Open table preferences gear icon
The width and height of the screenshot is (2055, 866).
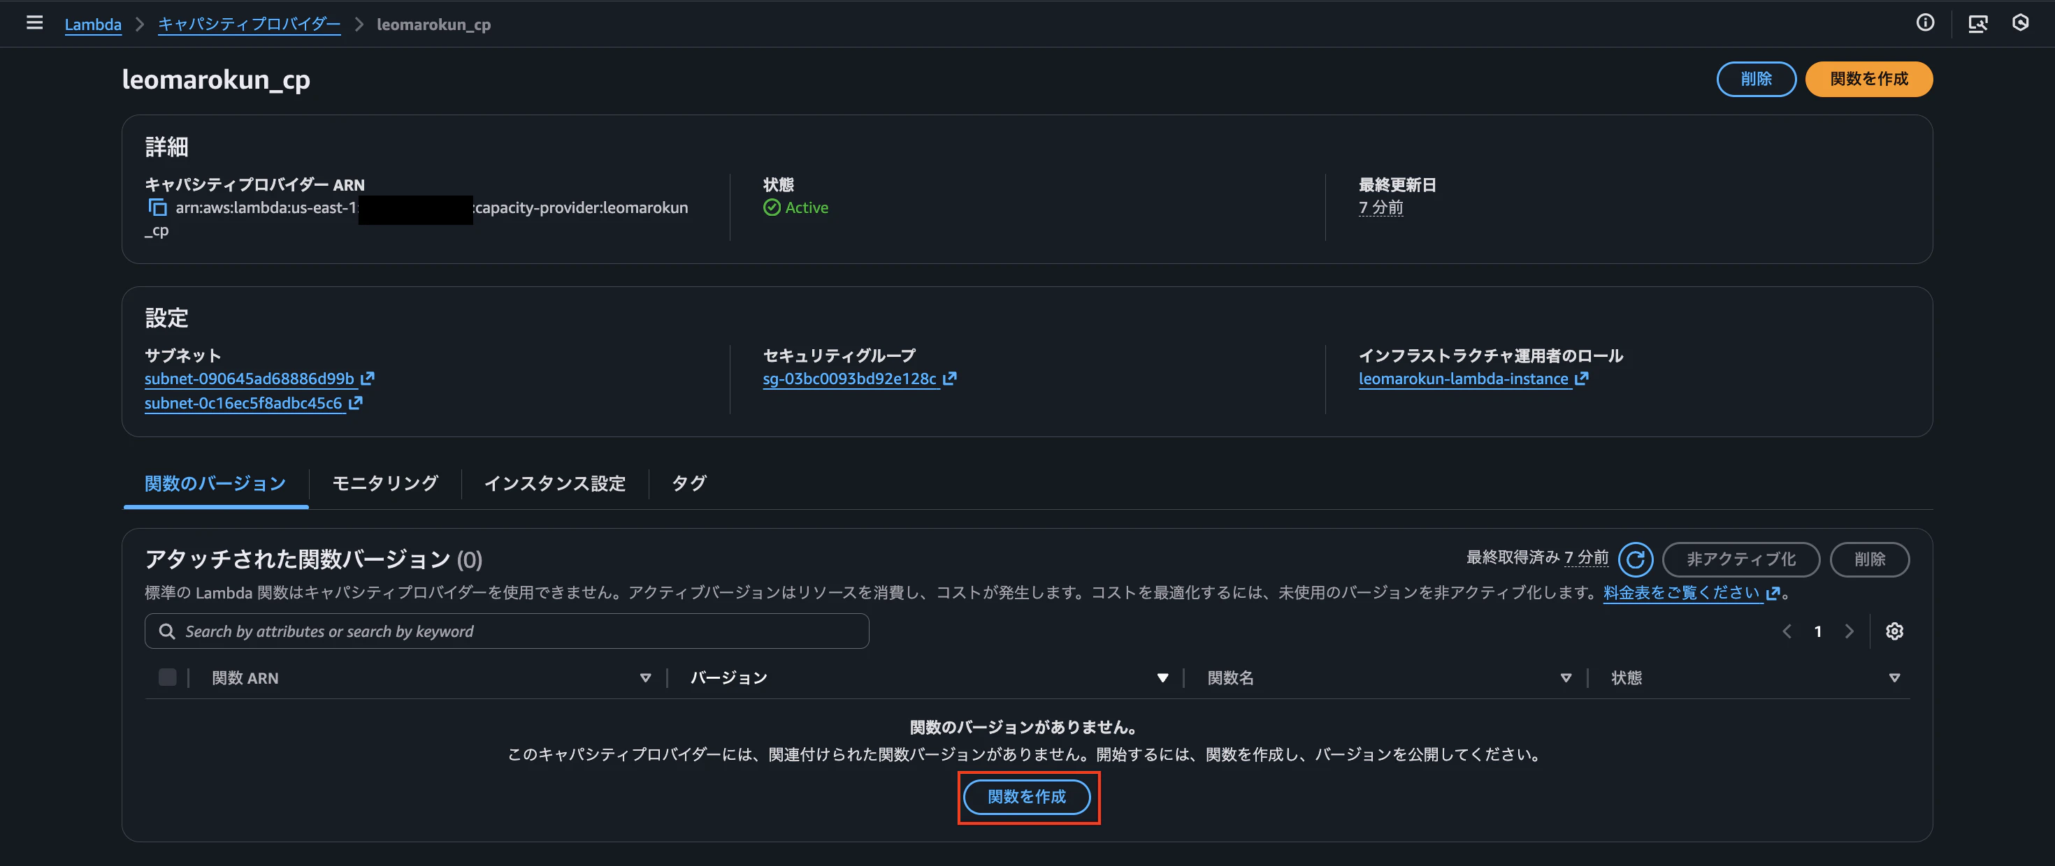1894,631
